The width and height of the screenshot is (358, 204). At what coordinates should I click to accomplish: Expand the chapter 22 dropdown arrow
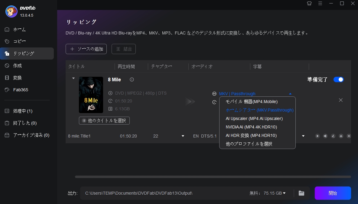point(183,136)
